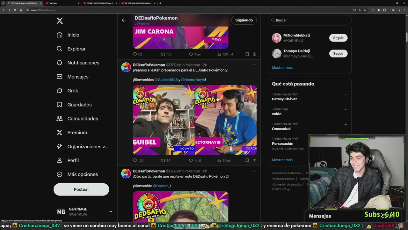Like the Guibel post (1 mil)
The image size is (408, 230).
coord(195,160)
